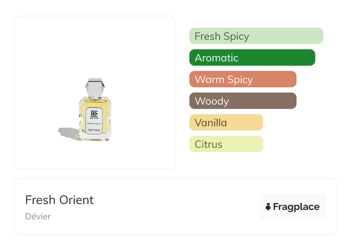Click the DE monogram on the bottle label
The image size is (351, 249).
(x=94, y=113)
